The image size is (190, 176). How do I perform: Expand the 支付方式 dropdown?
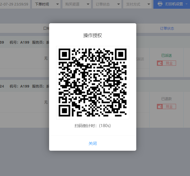click(137, 4)
